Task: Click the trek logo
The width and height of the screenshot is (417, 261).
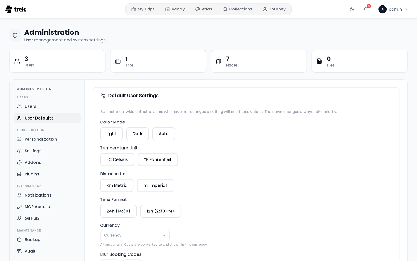Action: [15, 9]
